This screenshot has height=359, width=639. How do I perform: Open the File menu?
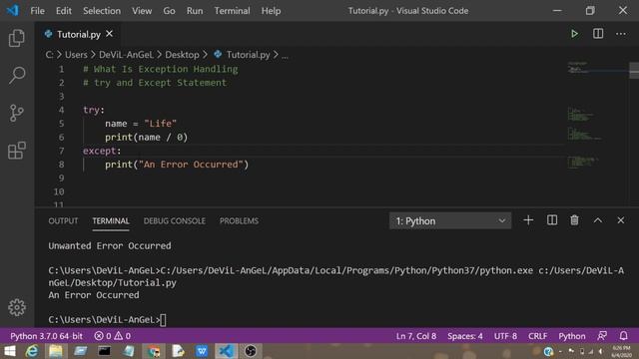coord(38,11)
